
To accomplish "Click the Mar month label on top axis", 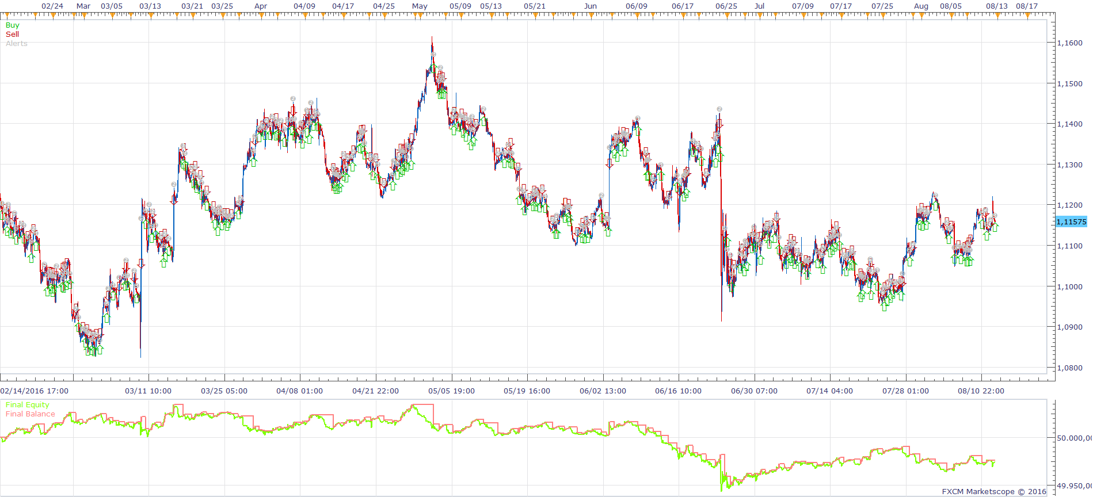I will click(83, 6).
